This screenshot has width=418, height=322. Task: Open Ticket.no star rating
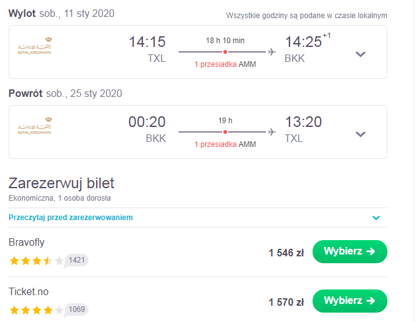click(x=36, y=310)
